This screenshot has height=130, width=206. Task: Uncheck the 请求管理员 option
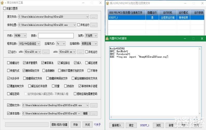(x=24, y=63)
